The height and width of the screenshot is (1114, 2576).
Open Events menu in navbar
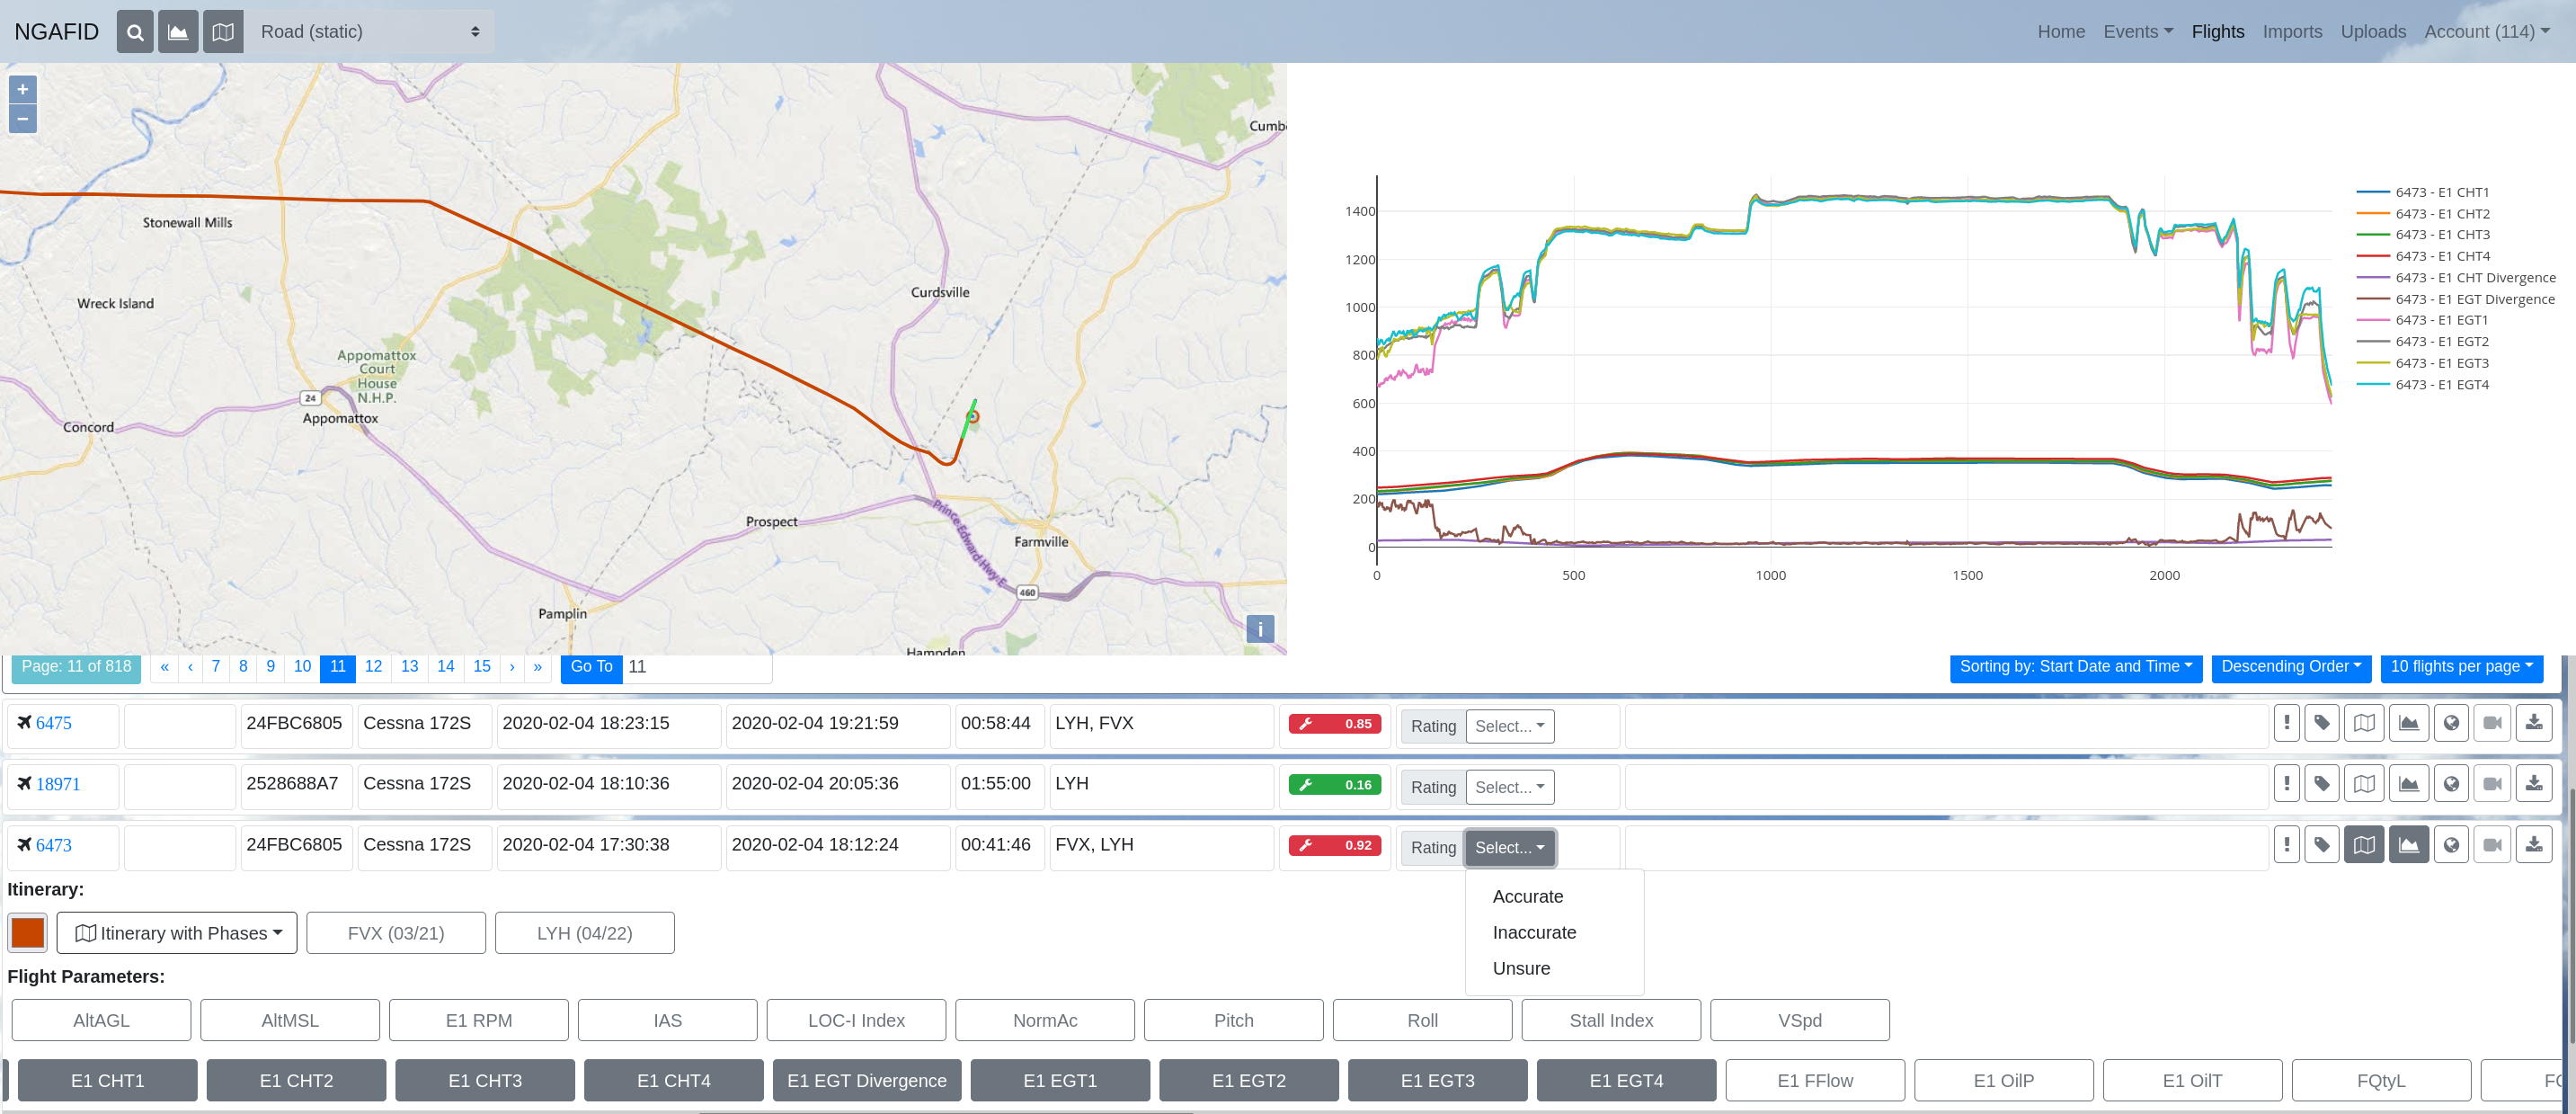point(2138,32)
